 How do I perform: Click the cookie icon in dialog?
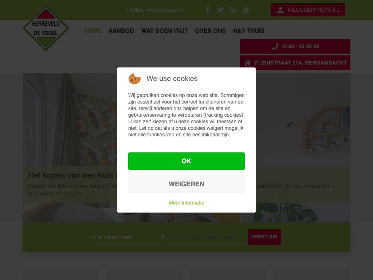click(134, 79)
